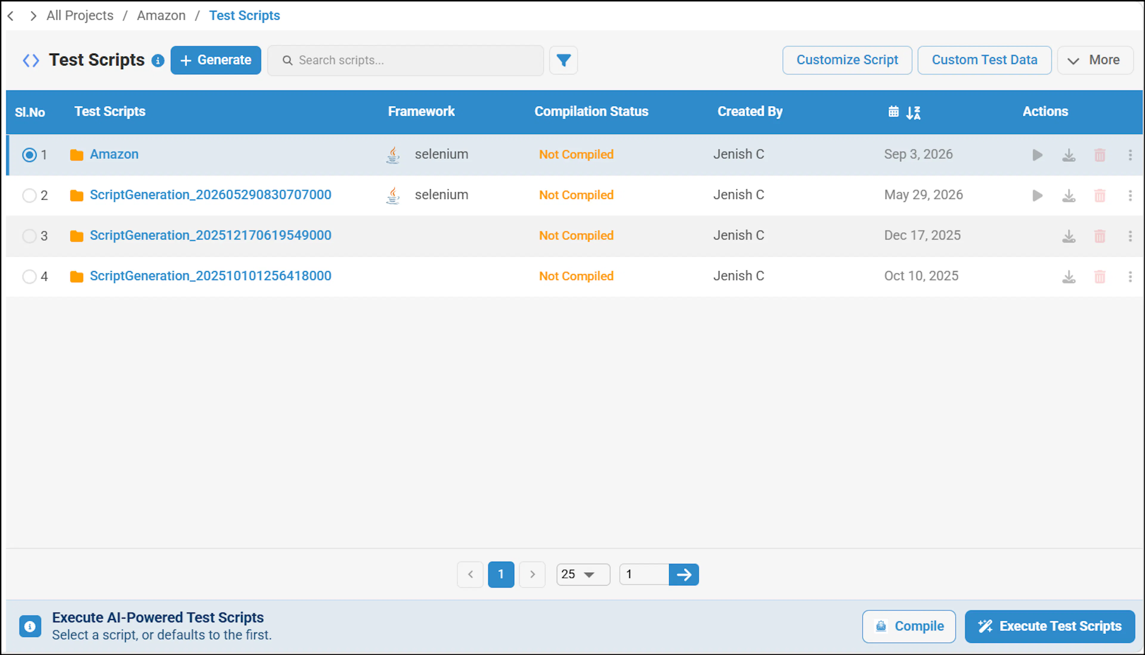Click the Oct 10, 2025 date cell

921,276
